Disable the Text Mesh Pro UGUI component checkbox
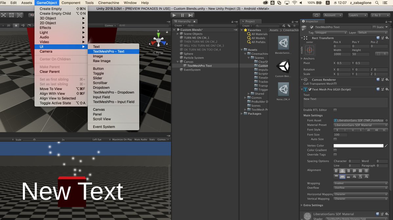This screenshot has height=220, width=393. tap(310, 89)
